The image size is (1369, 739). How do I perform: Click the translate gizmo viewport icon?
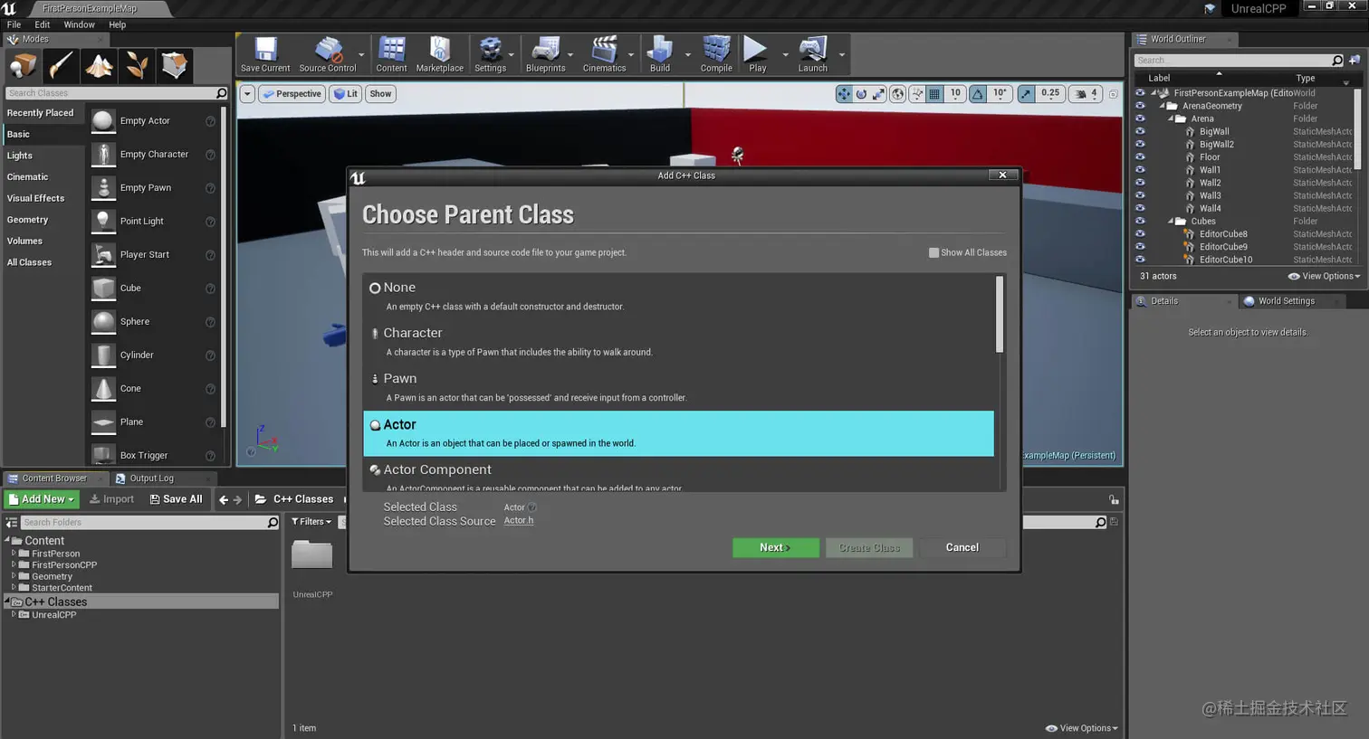(844, 94)
